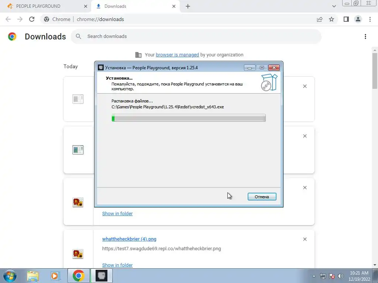Toggle the Chrome side panel
This screenshot has height=283, width=378.
click(346, 19)
